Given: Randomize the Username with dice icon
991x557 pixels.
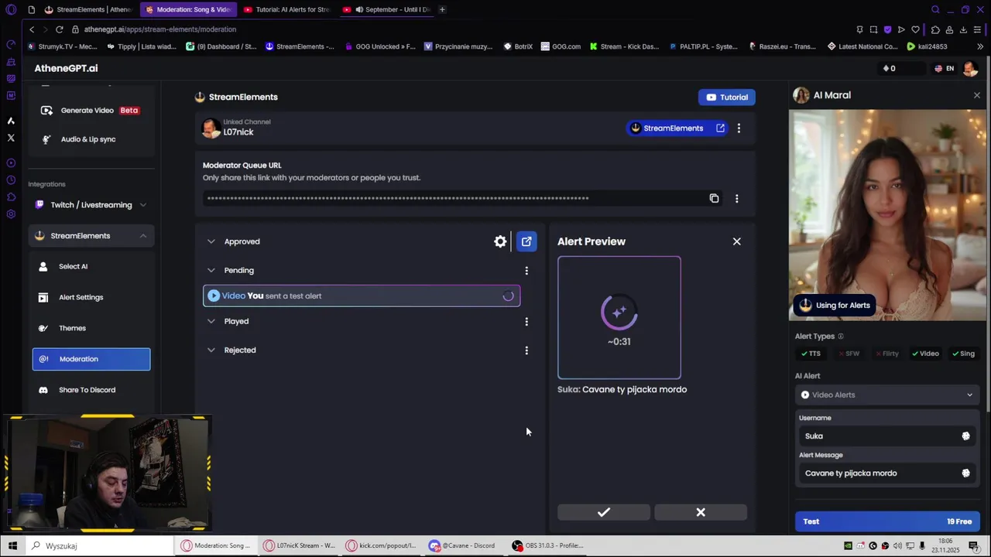Looking at the screenshot, I should [x=965, y=436].
